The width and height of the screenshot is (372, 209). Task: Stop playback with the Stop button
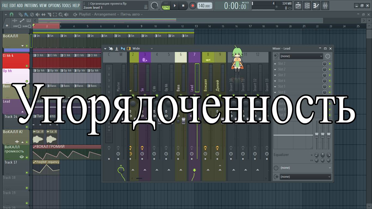pos(183,5)
